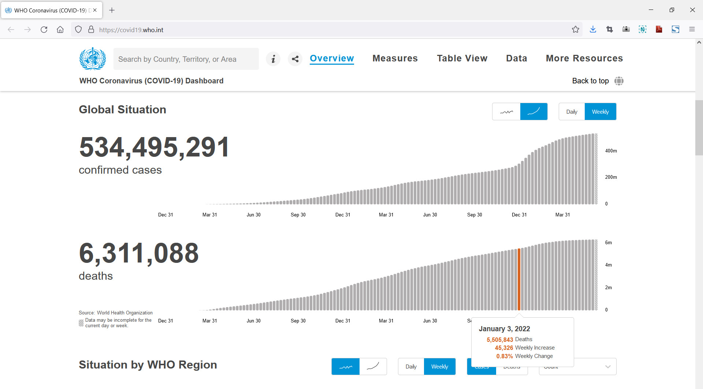Expand the Count dropdown chevron

click(x=608, y=367)
